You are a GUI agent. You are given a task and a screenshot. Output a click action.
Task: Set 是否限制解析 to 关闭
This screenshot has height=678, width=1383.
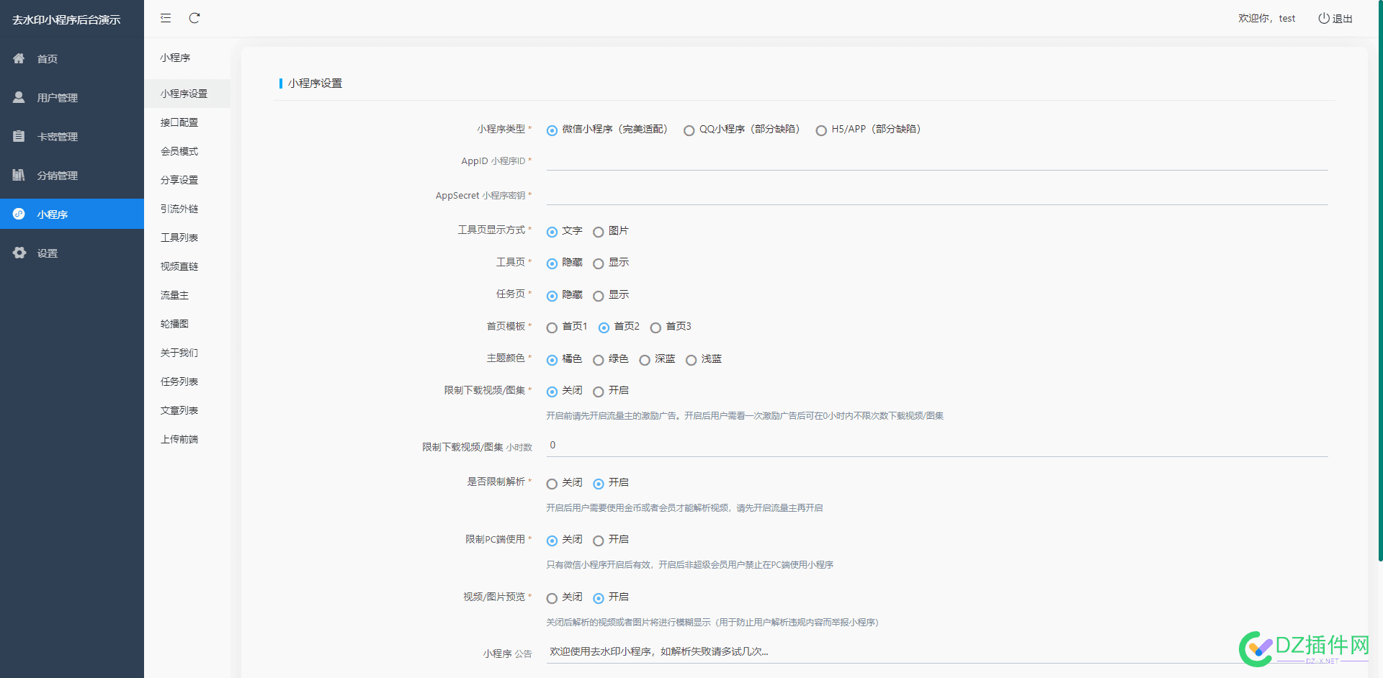click(552, 484)
